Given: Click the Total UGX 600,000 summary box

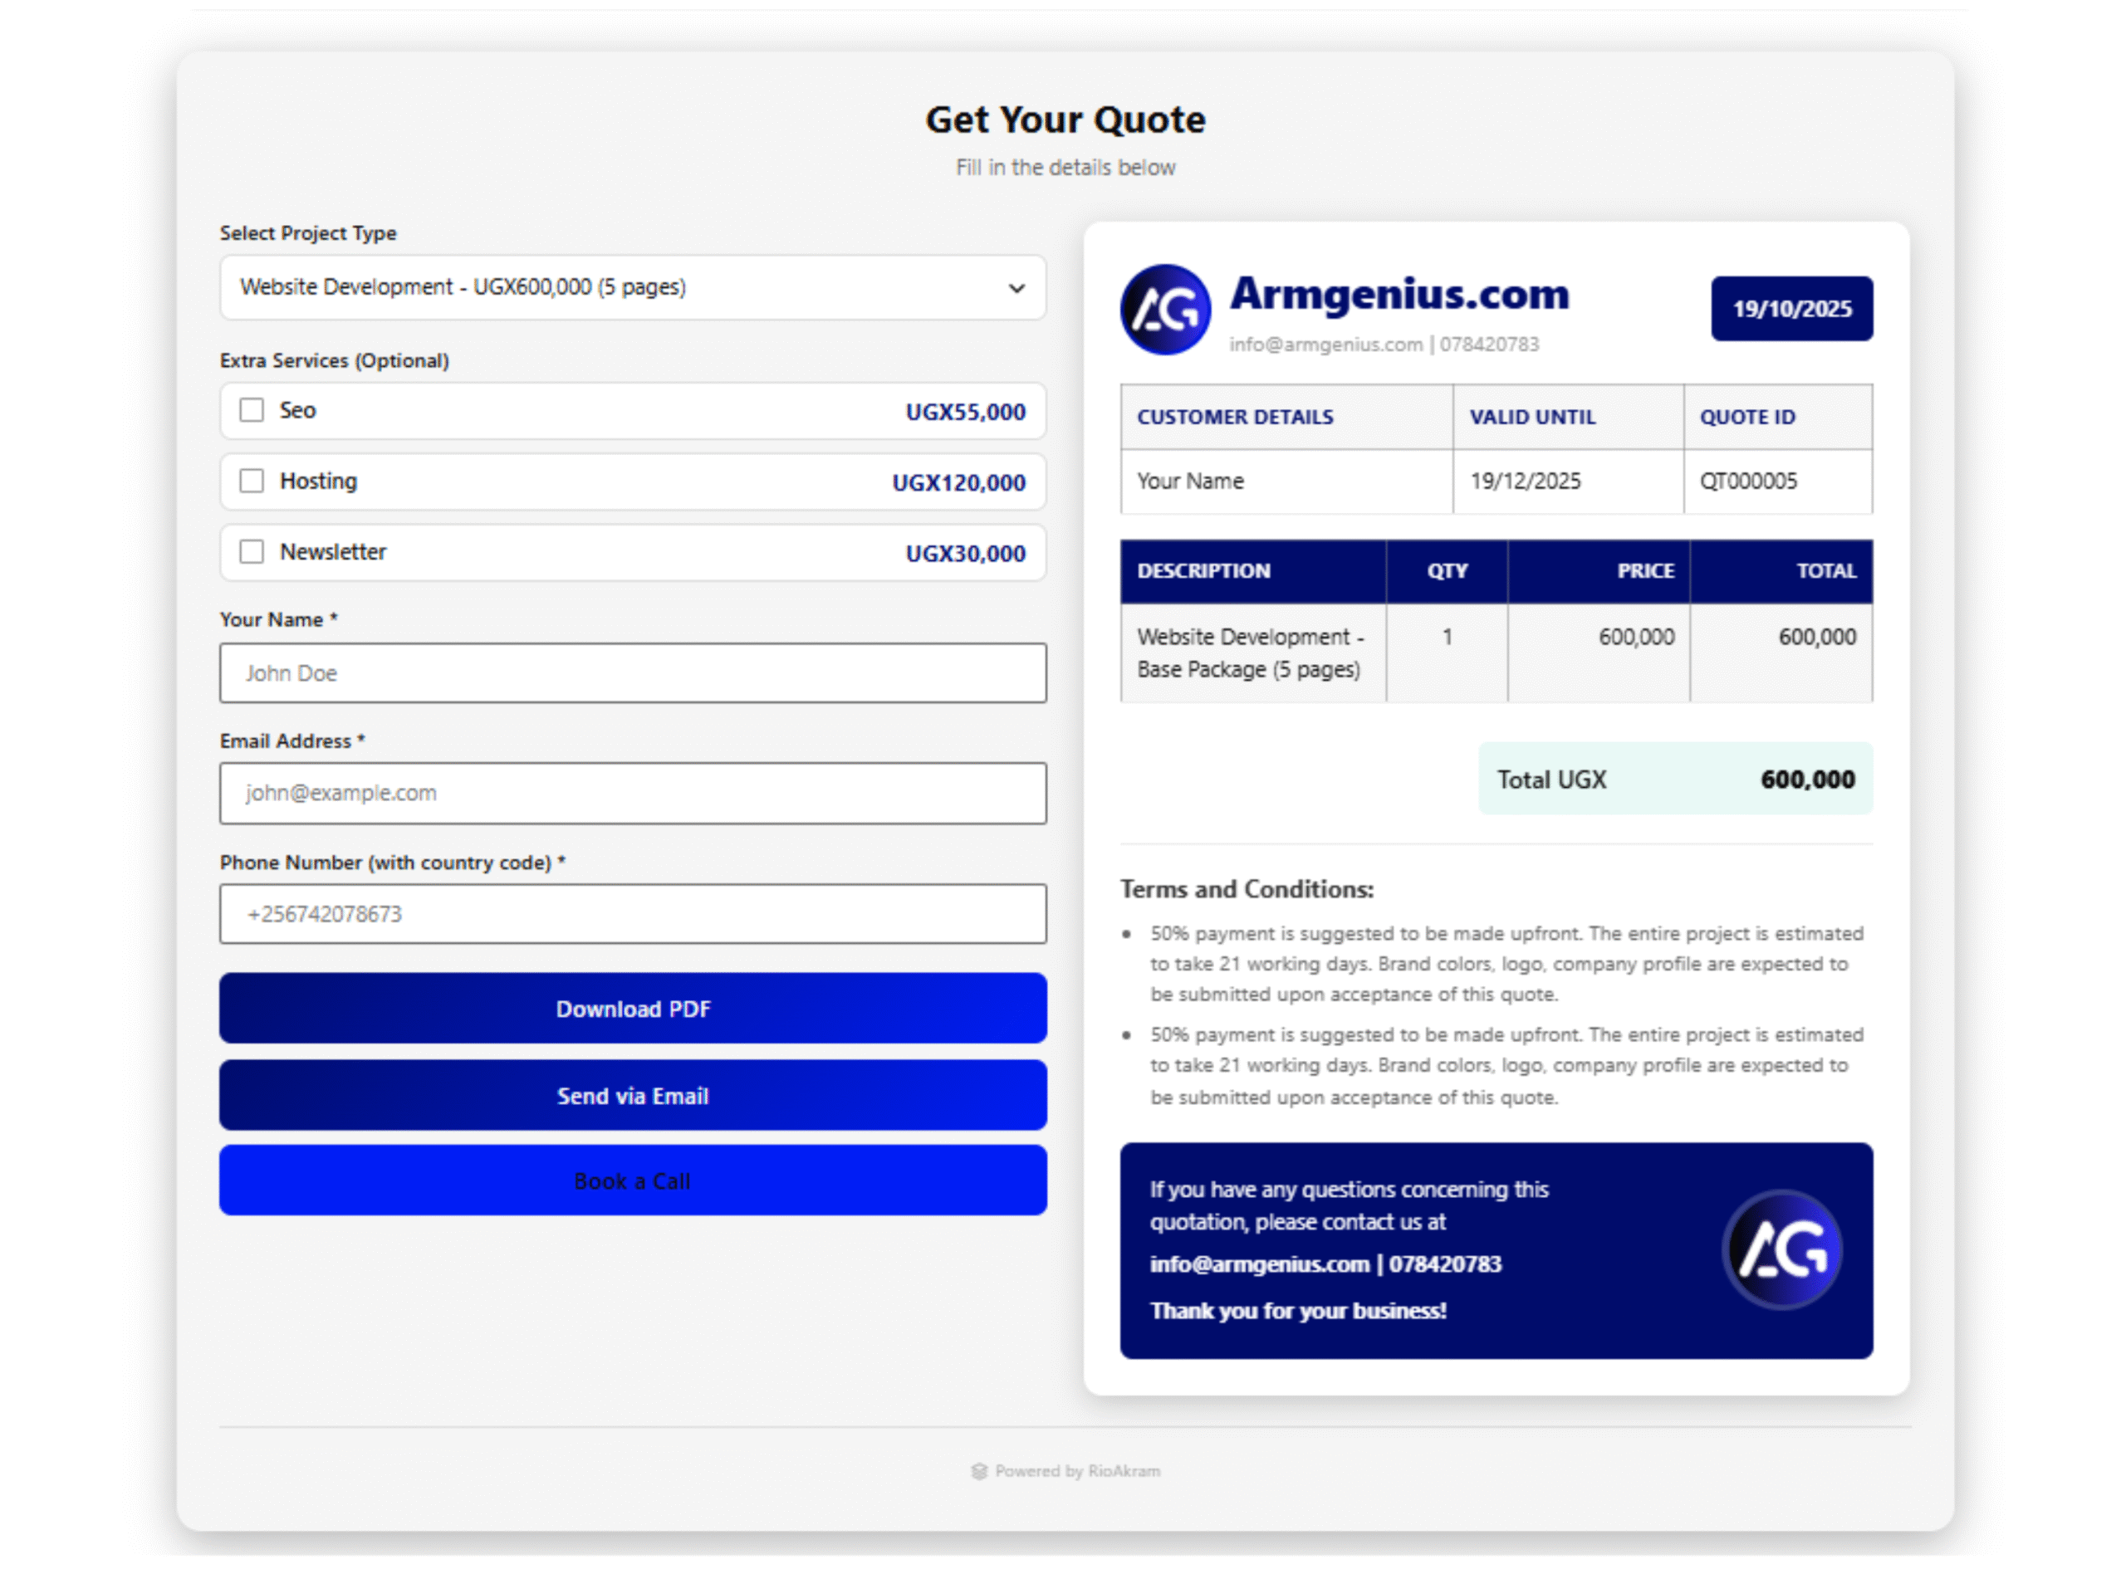Looking at the screenshot, I should coord(1673,779).
